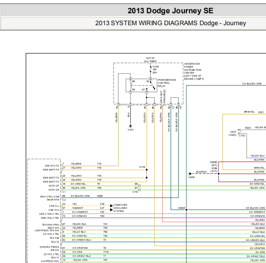The width and height of the screenshot is (266, 263).
Task: Click the 'BRN/YEL' label beside K321
Action: pos(249,112)
